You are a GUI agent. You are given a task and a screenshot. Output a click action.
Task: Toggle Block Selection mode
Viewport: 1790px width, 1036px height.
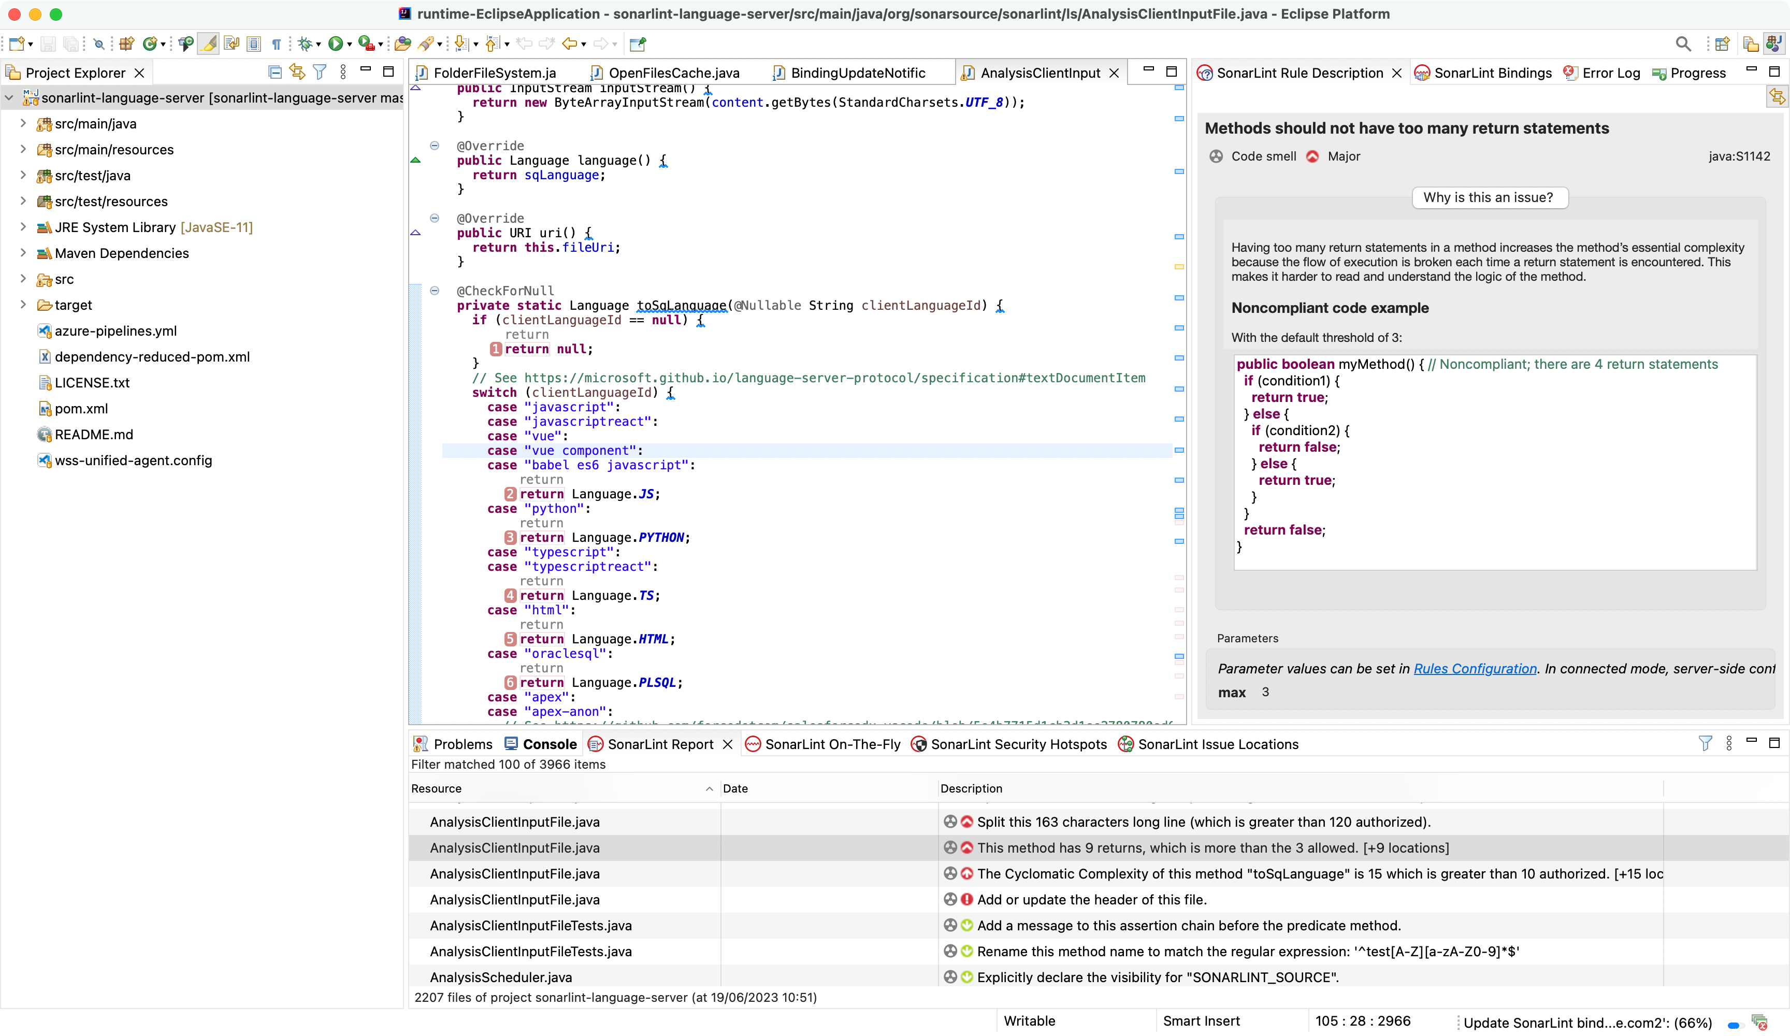[x=254, y=44]
